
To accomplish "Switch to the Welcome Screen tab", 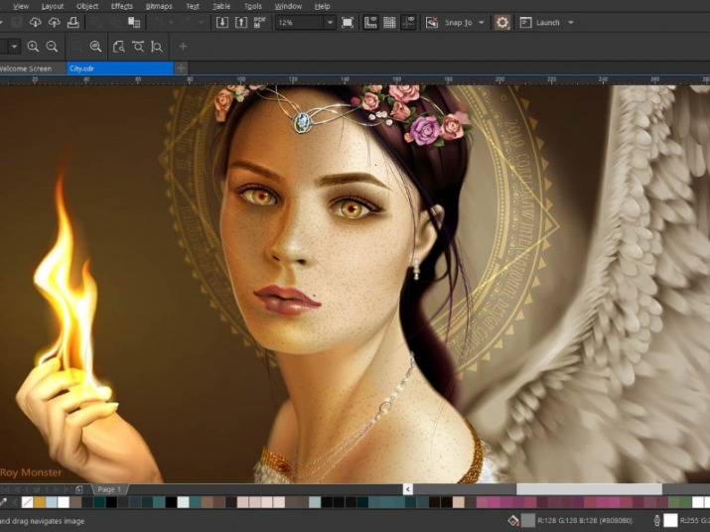I will tap(27, 68).
